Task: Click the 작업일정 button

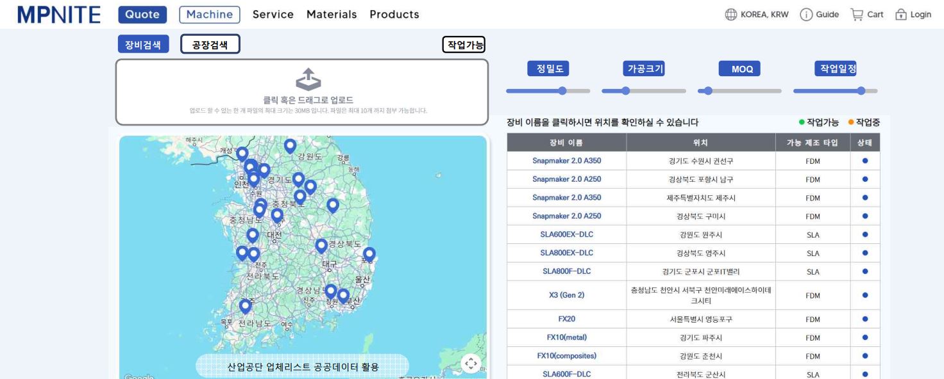Action: click(x=835, y=69)
